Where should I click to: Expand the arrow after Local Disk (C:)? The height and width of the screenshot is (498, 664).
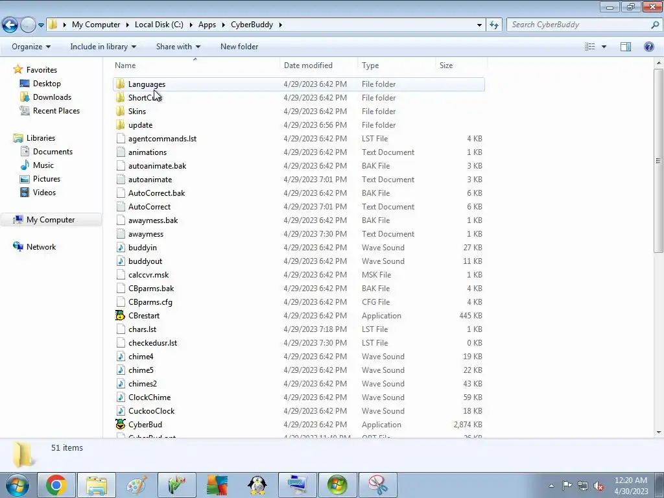(191, 25)
